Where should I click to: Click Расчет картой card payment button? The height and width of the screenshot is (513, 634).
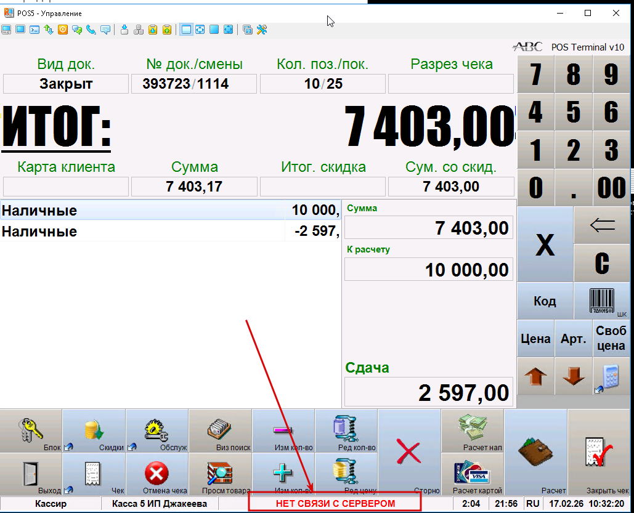pyautogui.click(x=473, y=474)
